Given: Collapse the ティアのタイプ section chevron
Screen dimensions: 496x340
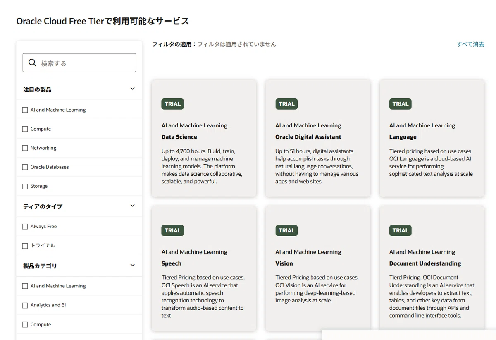Looking at the screenshot, I should pyautogui.click(x=132, y=206).
